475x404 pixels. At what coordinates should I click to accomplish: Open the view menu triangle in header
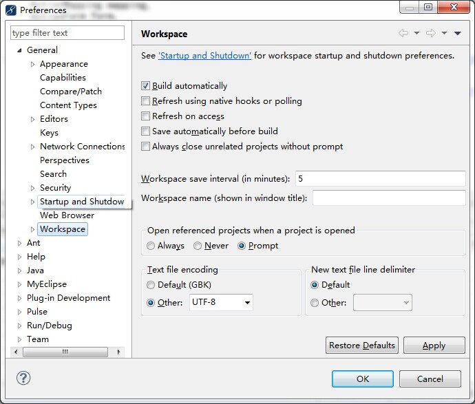point(458,34)
